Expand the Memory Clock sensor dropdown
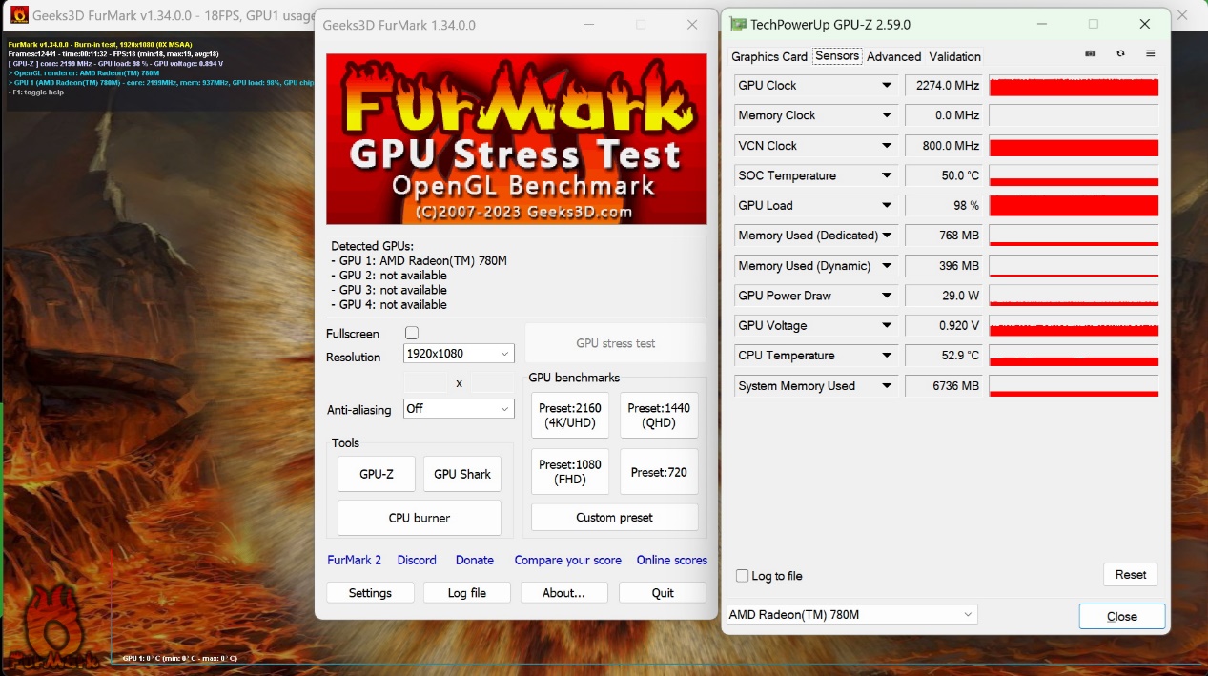 click(x=887, y=115)
